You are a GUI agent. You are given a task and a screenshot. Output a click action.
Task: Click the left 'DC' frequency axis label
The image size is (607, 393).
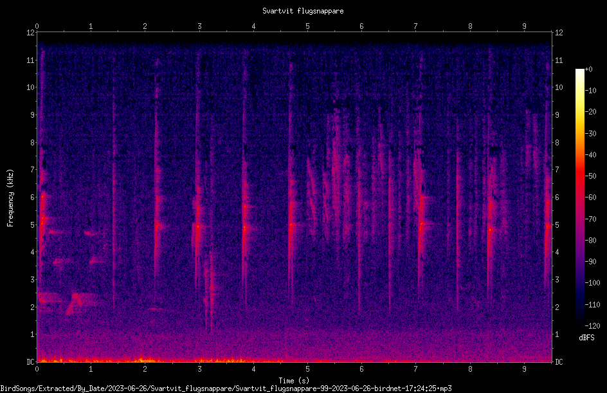tap(30, 362)
